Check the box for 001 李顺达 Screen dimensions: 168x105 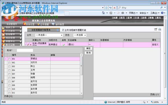(10, 59)
